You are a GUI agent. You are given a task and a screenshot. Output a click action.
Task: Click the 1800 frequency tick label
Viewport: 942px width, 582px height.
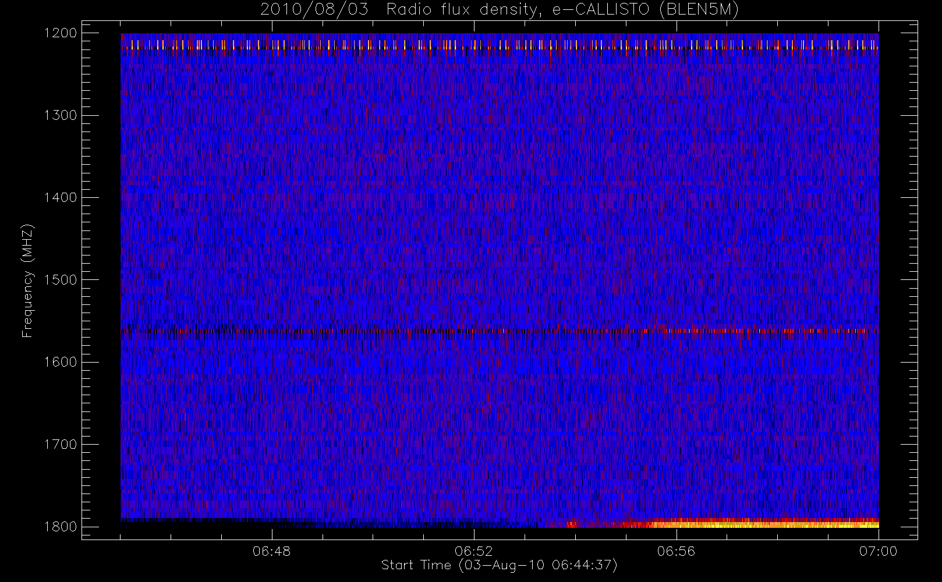click(x=61, y=527)
